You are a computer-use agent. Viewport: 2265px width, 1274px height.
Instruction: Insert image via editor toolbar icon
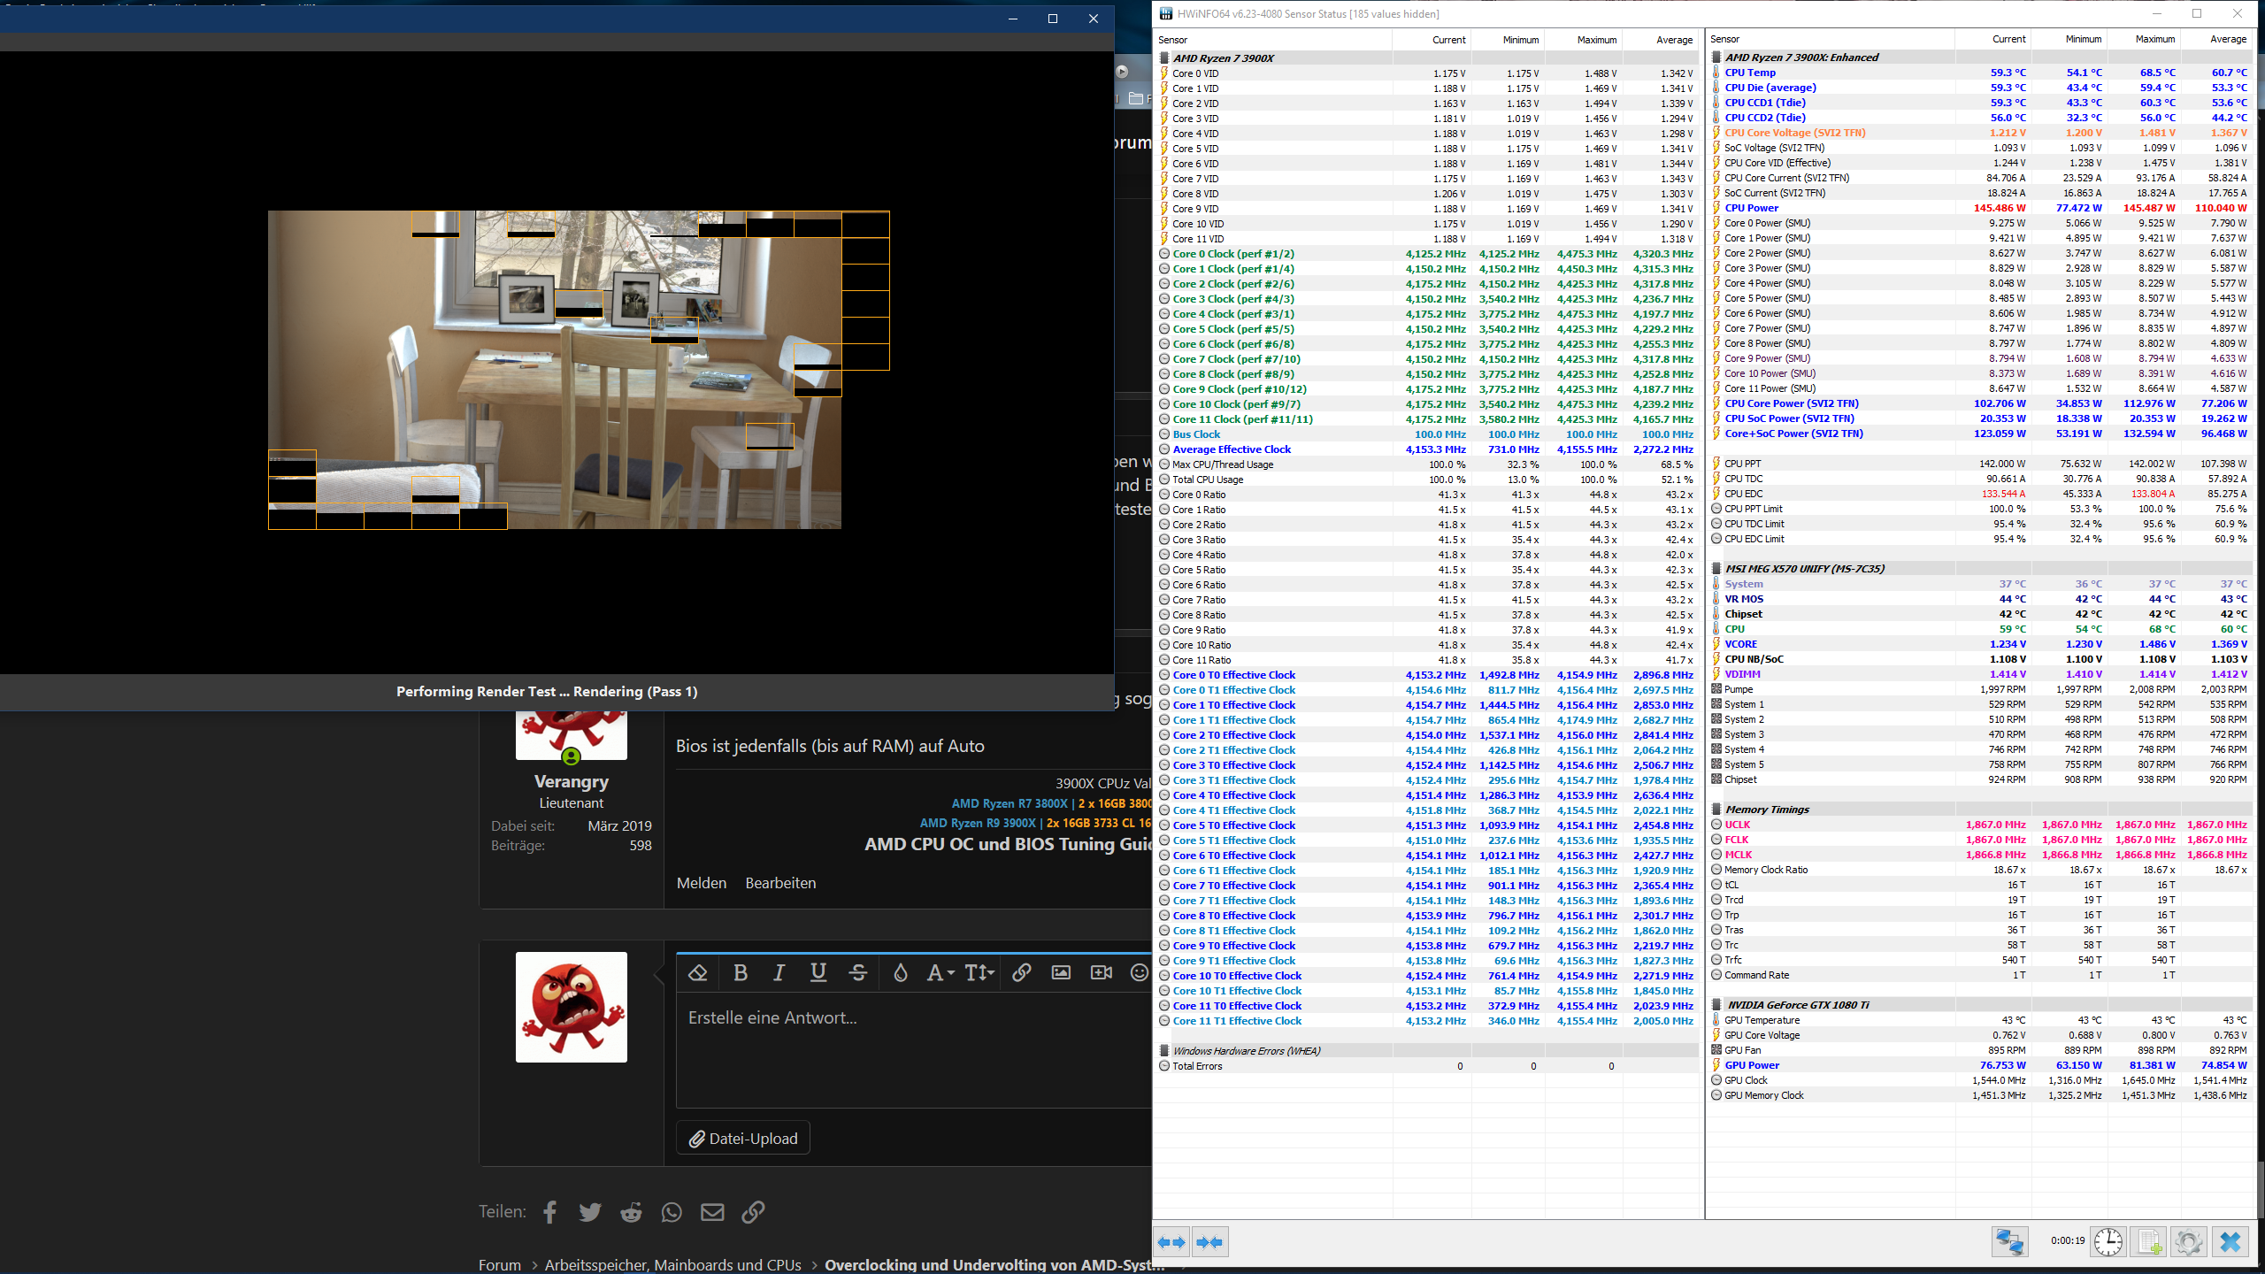point(1061,973)
